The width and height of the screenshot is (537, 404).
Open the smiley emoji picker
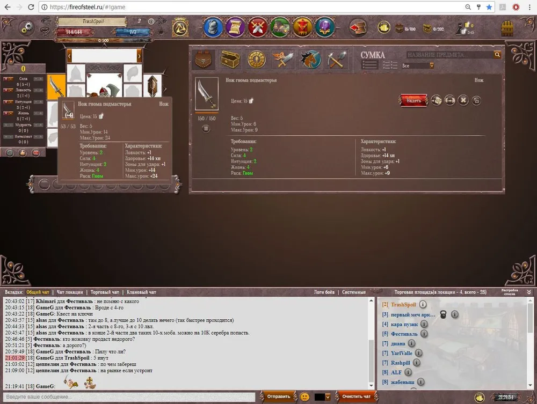304,397
